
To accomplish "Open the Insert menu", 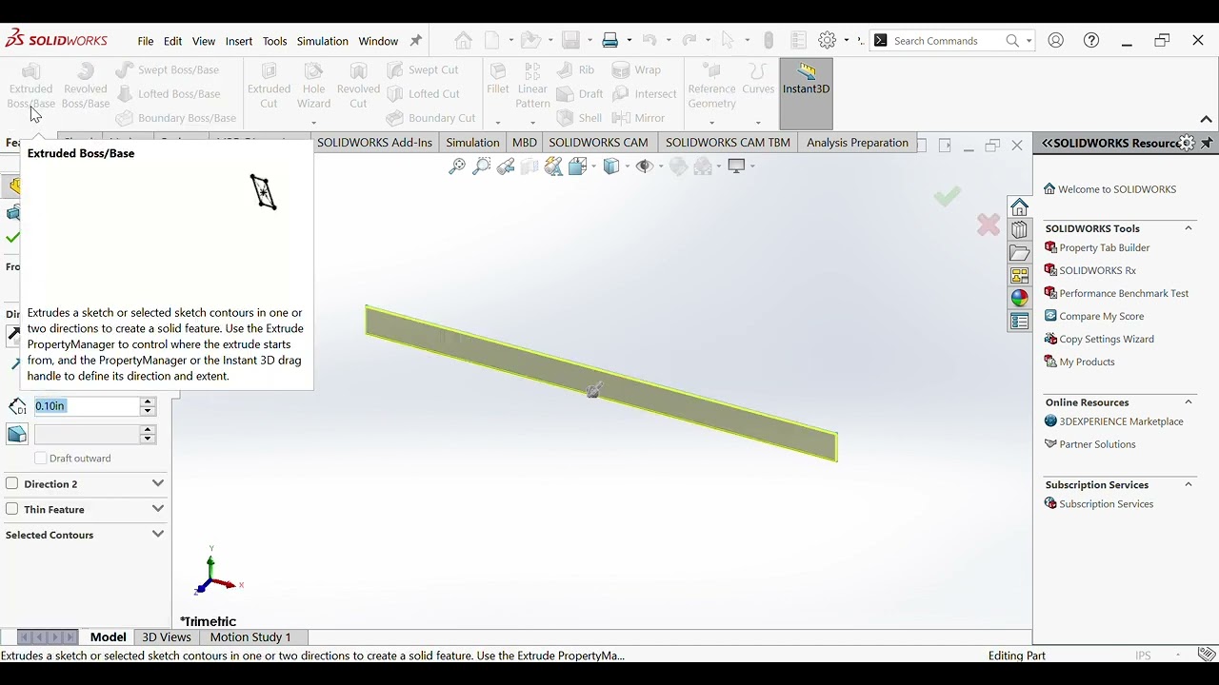I will click(239, 41).
